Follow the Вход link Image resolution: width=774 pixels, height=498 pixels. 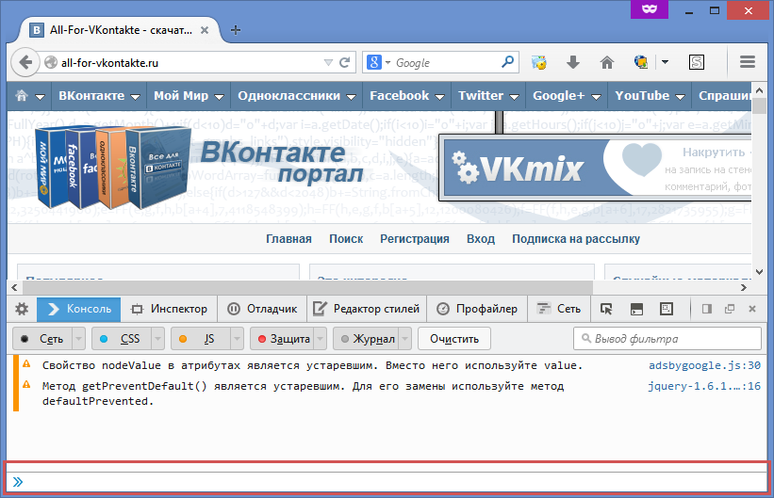pyautogui.click(x=481, y=239)
